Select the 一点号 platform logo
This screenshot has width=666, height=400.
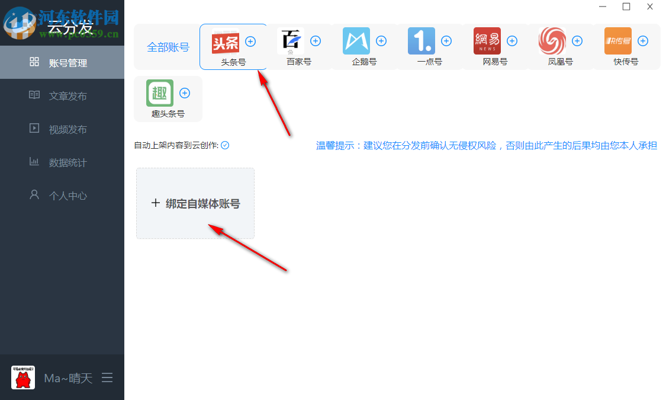[x=422, y=41]
